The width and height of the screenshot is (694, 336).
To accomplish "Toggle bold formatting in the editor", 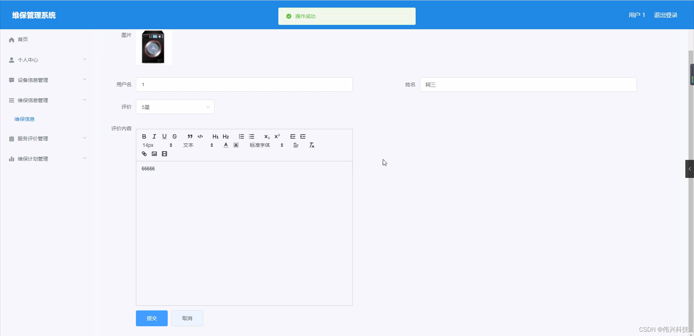I will pos(144,136).
